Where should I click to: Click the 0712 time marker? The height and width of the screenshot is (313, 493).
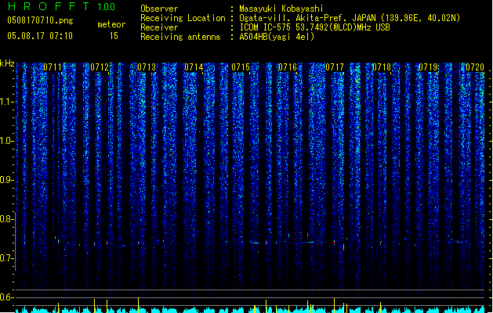pyautogui.click(x=100, y=67)
